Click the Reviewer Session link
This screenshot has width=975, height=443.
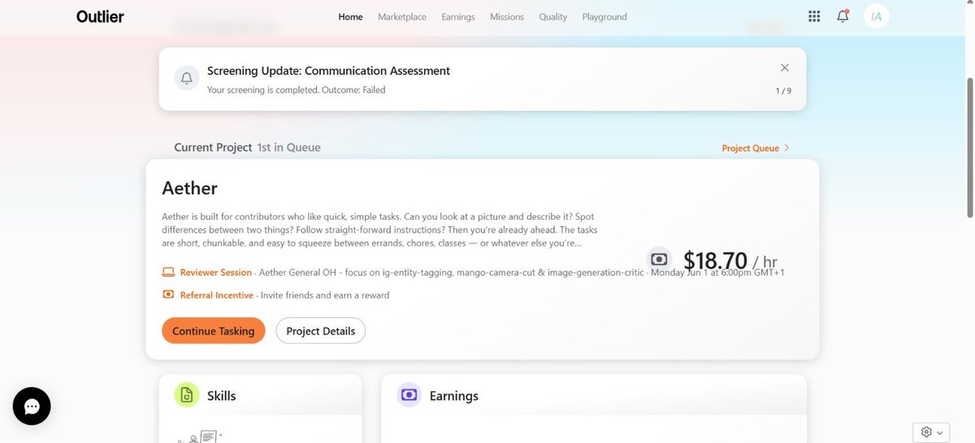(216, 273)
